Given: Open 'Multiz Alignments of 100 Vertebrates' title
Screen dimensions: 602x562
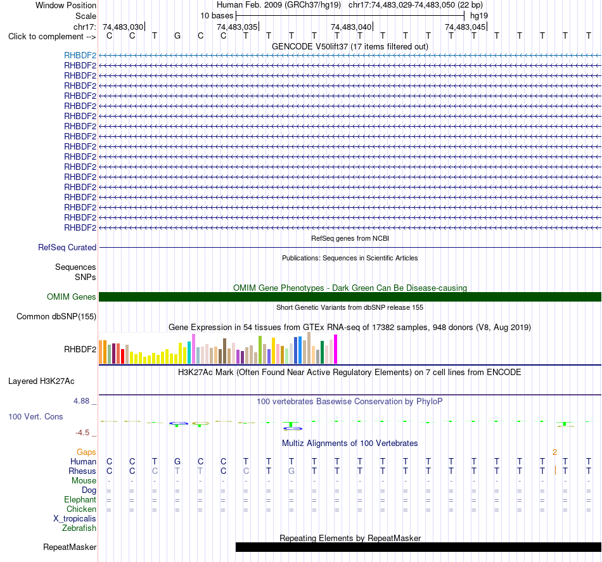Looking at the screenshot, I should pos(350,444).
